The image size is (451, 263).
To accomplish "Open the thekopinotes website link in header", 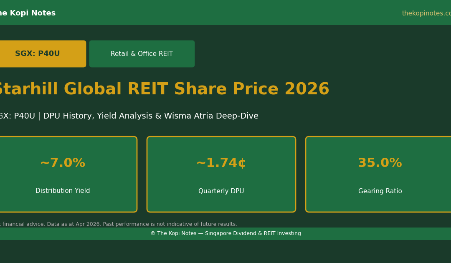I will point(426,13).
